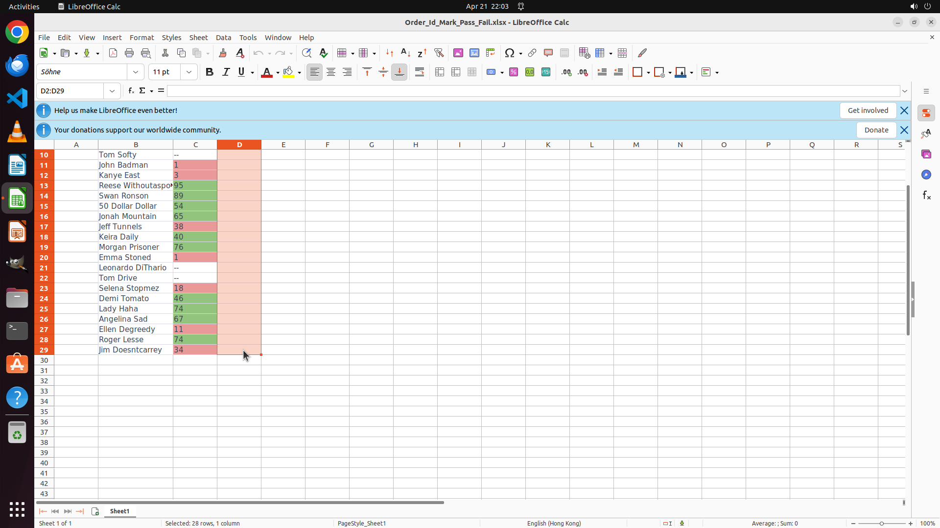
Task: Toggle Italic text style
Action: click(226, 72)
